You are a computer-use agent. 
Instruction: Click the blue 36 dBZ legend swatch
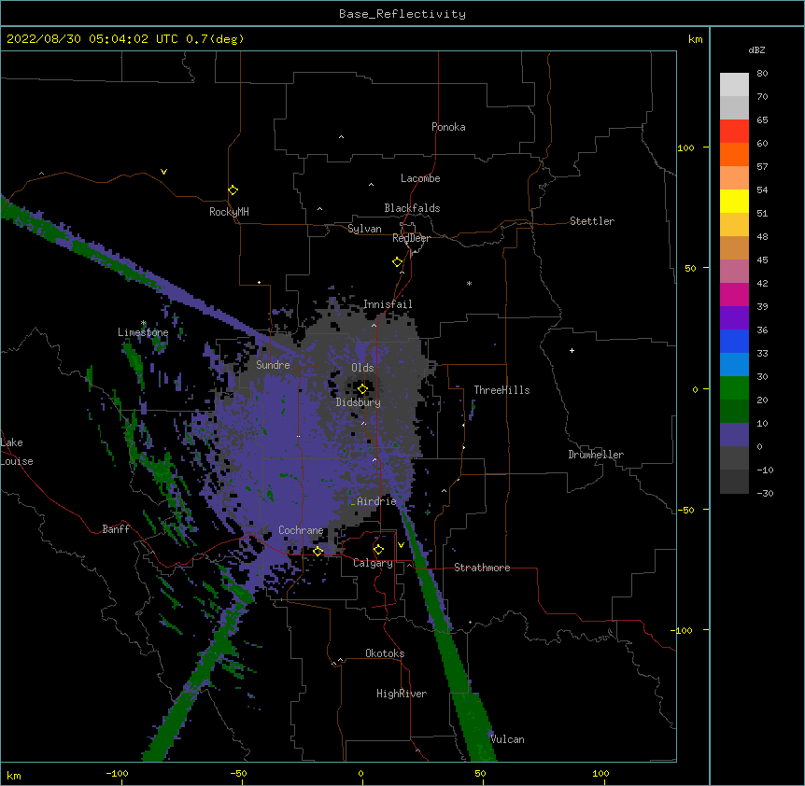tap(734, 341)
